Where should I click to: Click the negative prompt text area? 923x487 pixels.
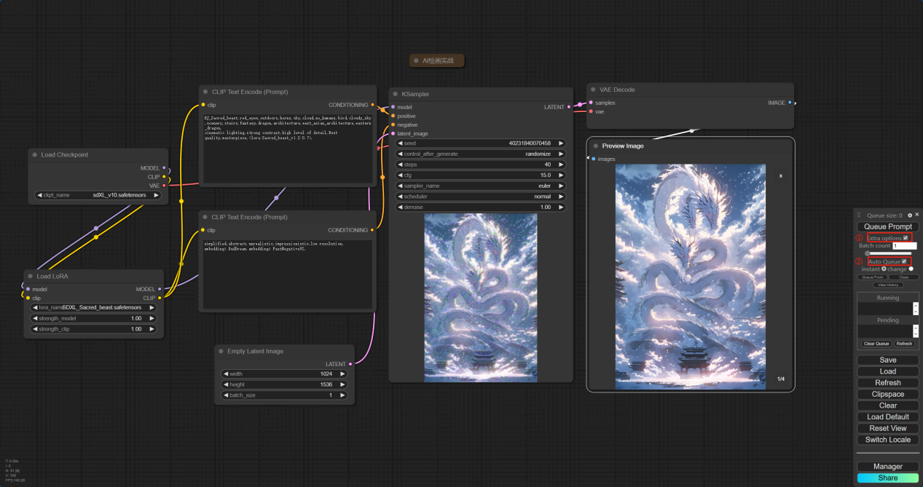click(x=288, y=274)
